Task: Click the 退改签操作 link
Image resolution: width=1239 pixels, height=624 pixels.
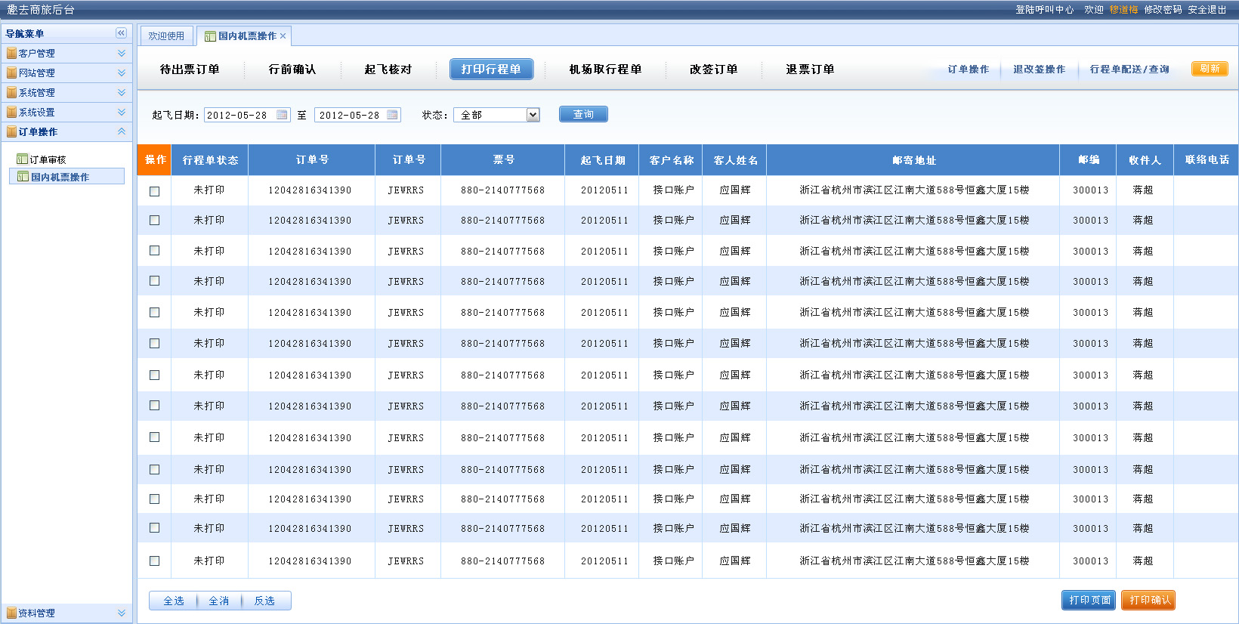Action: [1040, 70]
